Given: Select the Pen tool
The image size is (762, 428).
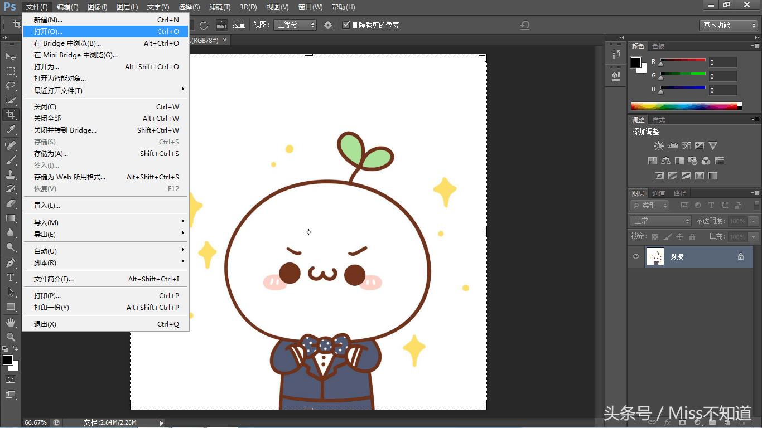Looking at the screenshot, I should [11, 262].
